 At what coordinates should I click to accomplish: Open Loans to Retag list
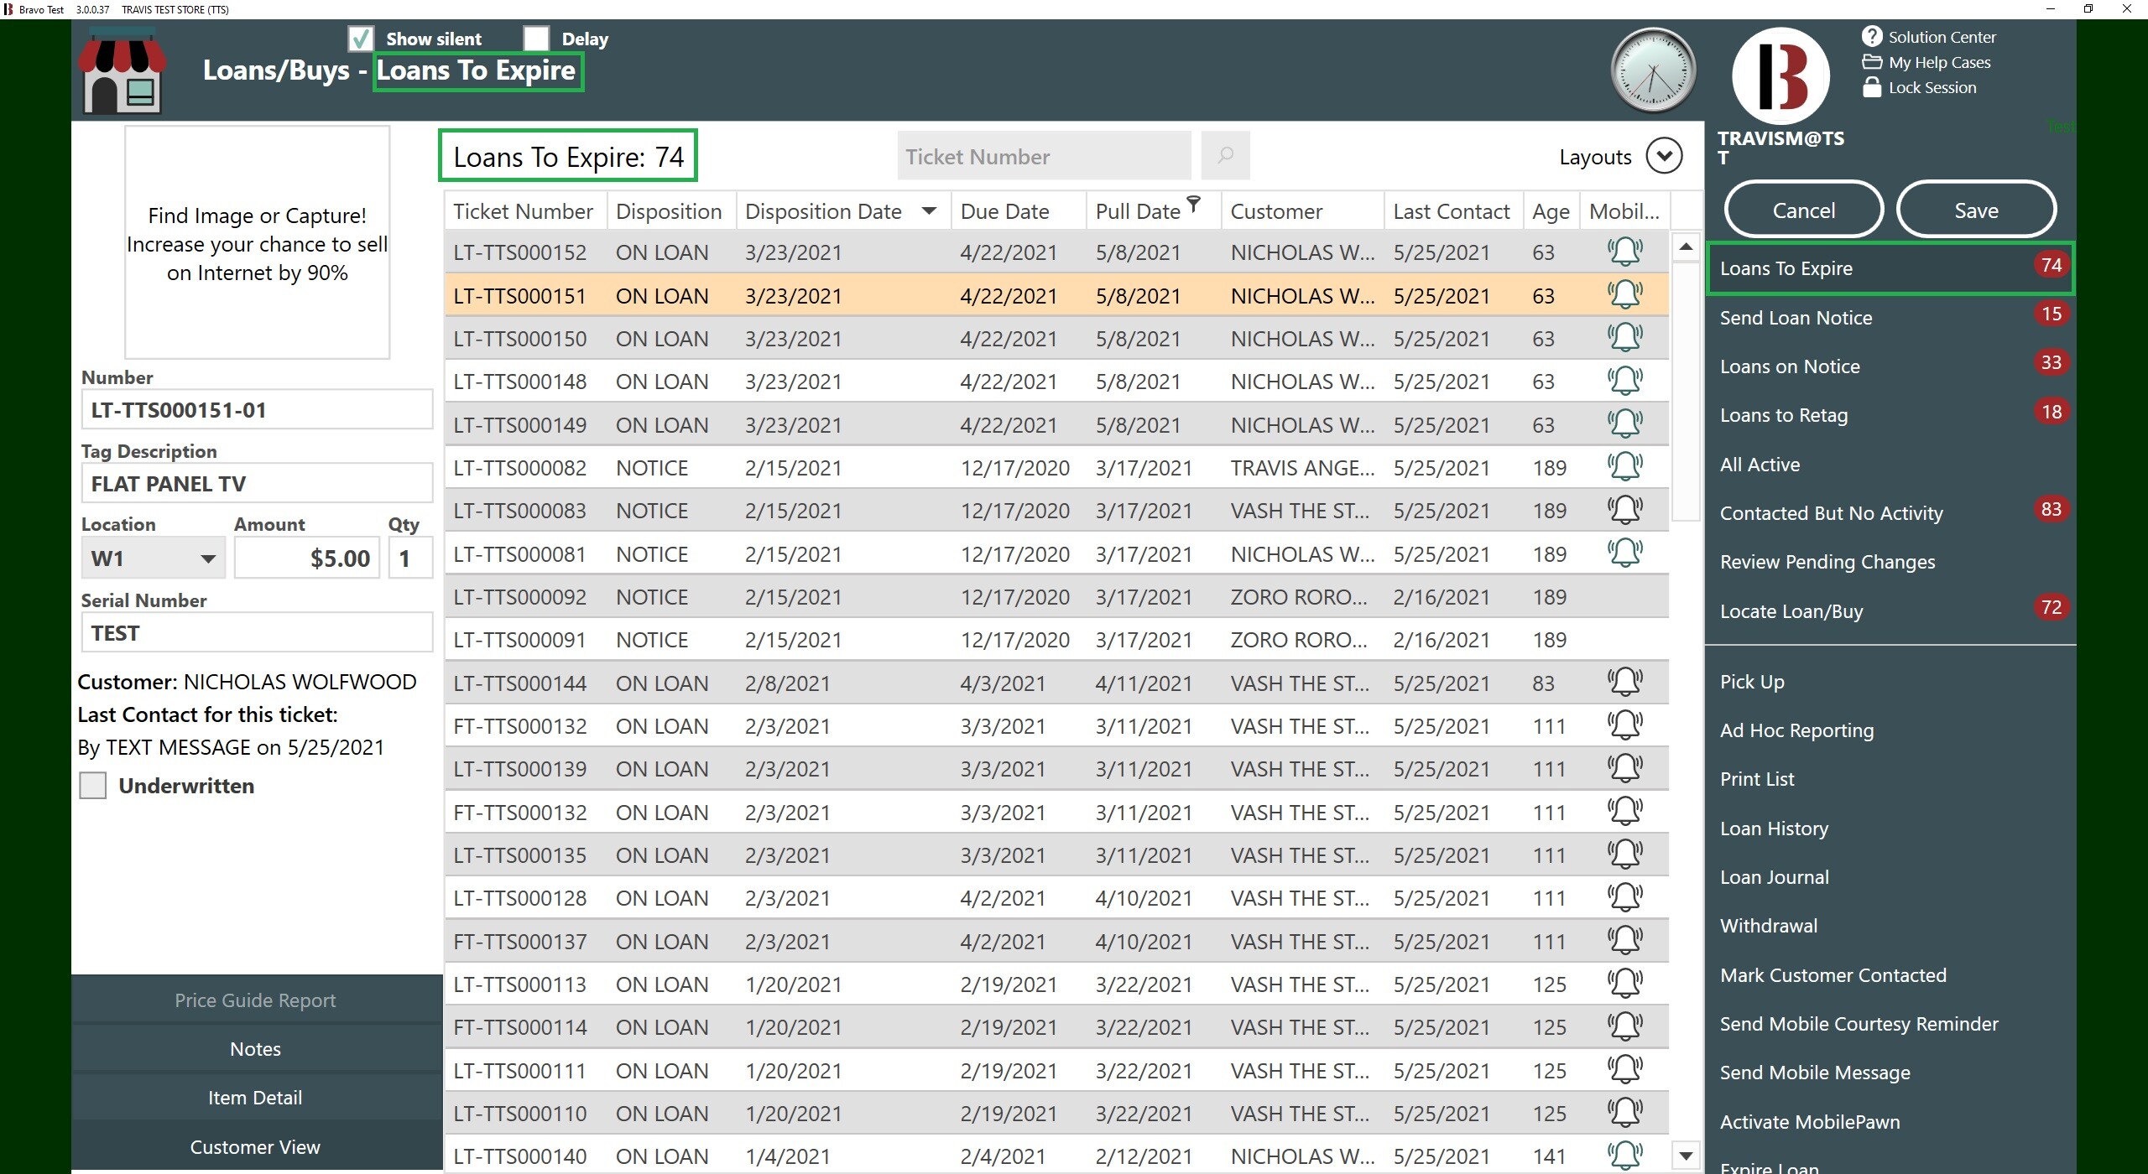coord(1890,415)
